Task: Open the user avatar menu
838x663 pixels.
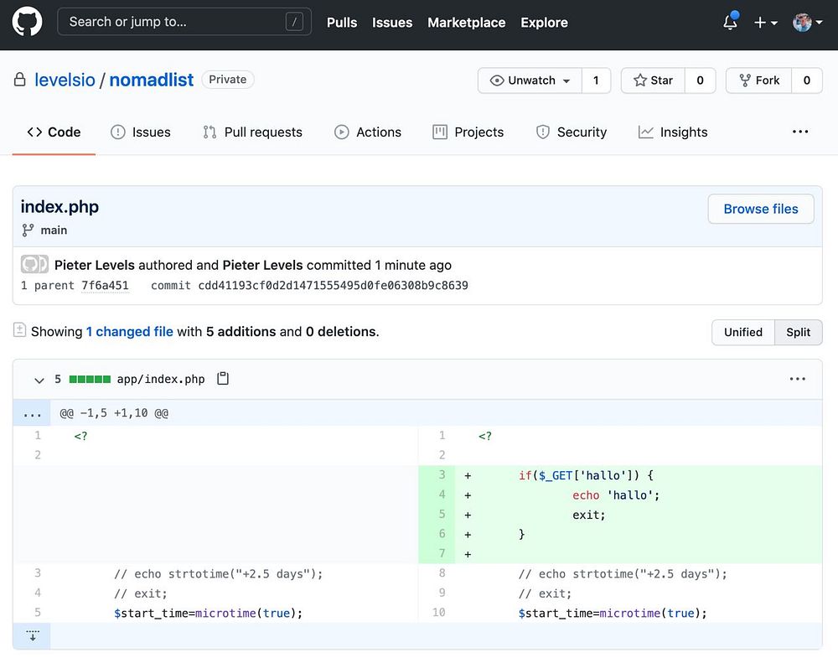Action: click(807, 23)
